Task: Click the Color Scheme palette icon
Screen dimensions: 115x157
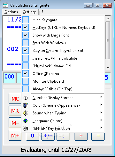Action: (x=26, y=105)
